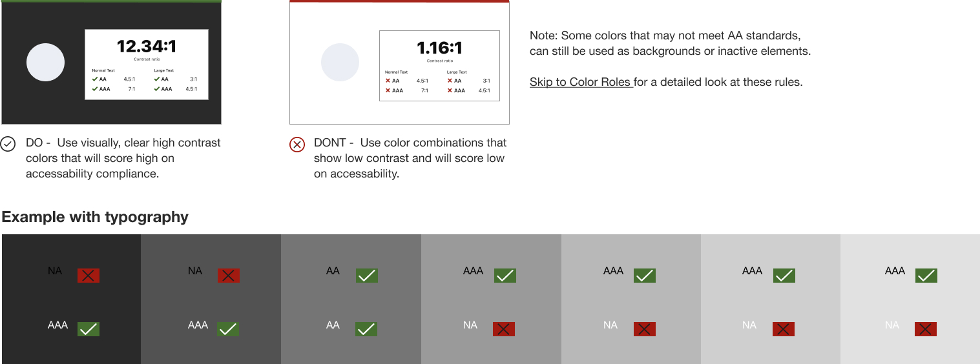Click the Example with typography heading
The height and width of the screenshot is (364, 980).
point(95,217)
